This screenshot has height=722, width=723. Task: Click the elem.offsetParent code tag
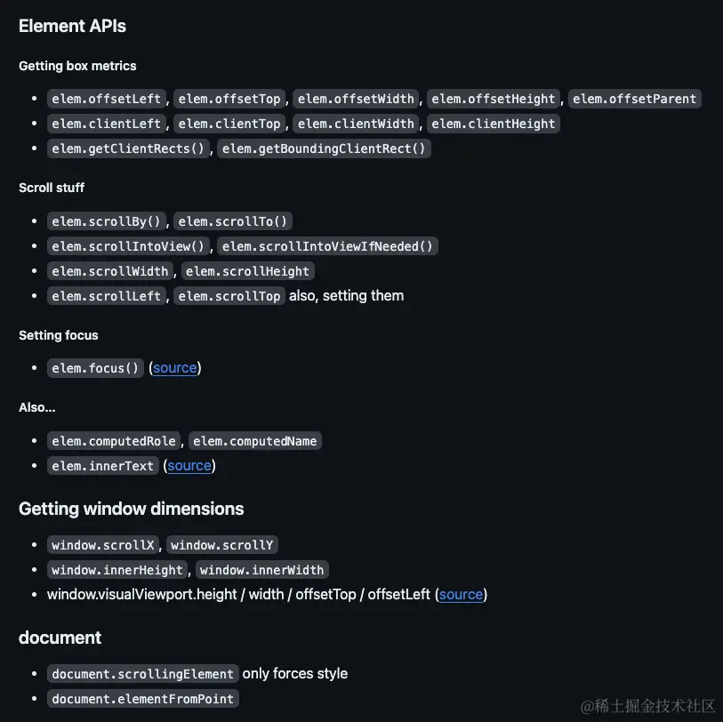tap(634, 99)
